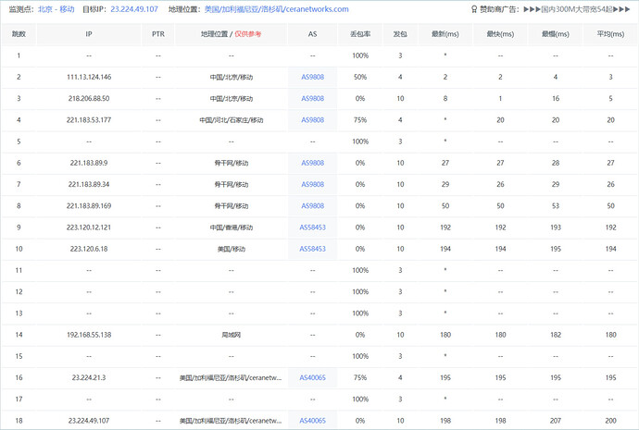Click location cell 局域网
This screenshot has width=639, height=430.
[232, 335]
